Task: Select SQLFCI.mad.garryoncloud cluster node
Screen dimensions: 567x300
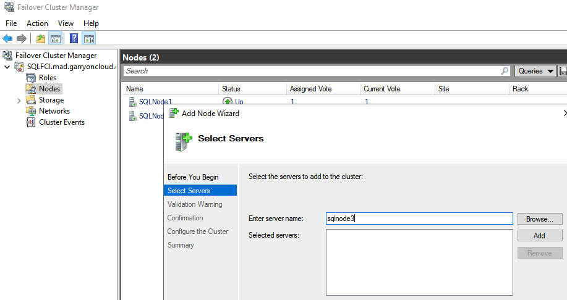Action: pos(72,67)
